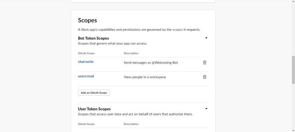Select the 'Send messages as @Welcoming Bot' description
The height and width of the screenshot is (132, 295).
click(x=151, y=63)
